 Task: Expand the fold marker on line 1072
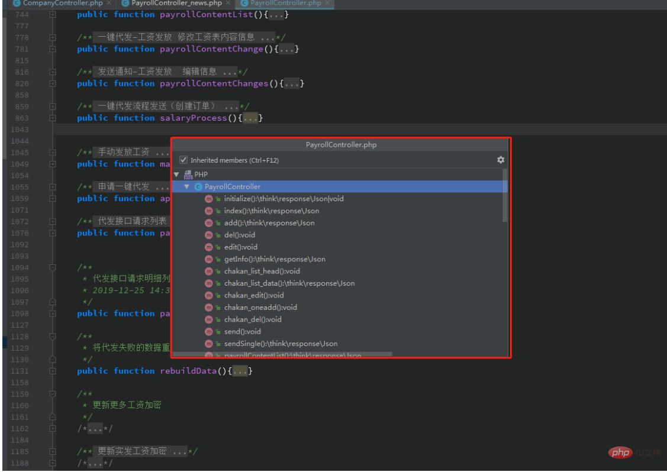click(52, 221)
